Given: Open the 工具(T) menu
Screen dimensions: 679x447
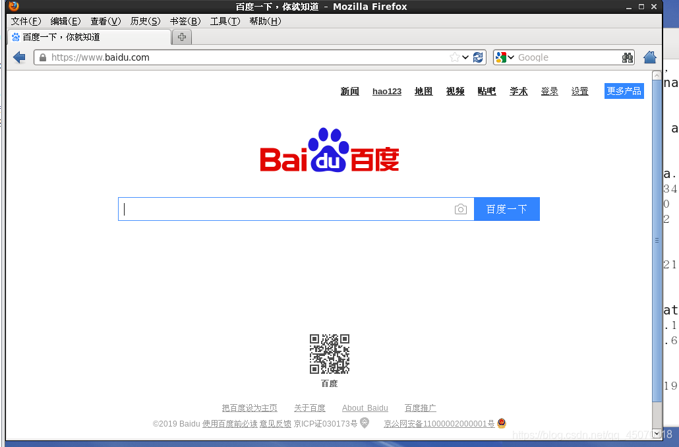Looking at the screenshot, I should [225, 21].
